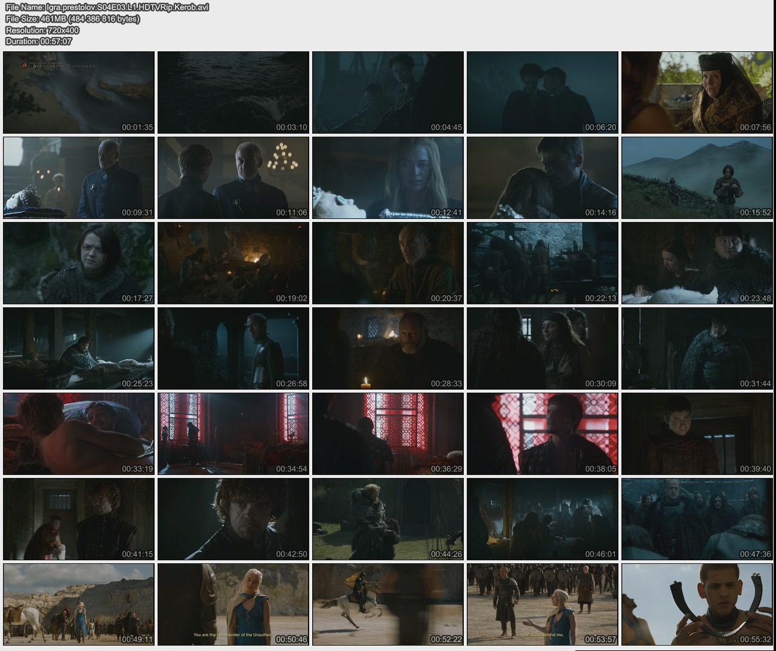776x651 pixels.
Task: Open the thumbnail timestamped 00:33:19
Action: pyautogui.click(x=79, y=434)
